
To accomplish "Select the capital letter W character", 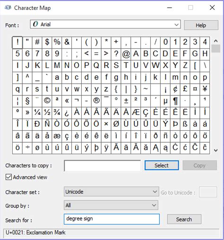I will (155, 66).
